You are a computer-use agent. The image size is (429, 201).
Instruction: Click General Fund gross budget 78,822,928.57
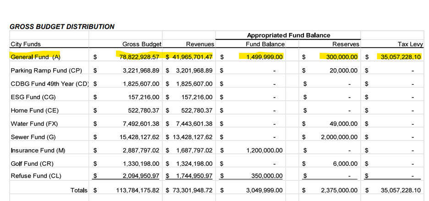pyautogui.click(x=139, y=57)
